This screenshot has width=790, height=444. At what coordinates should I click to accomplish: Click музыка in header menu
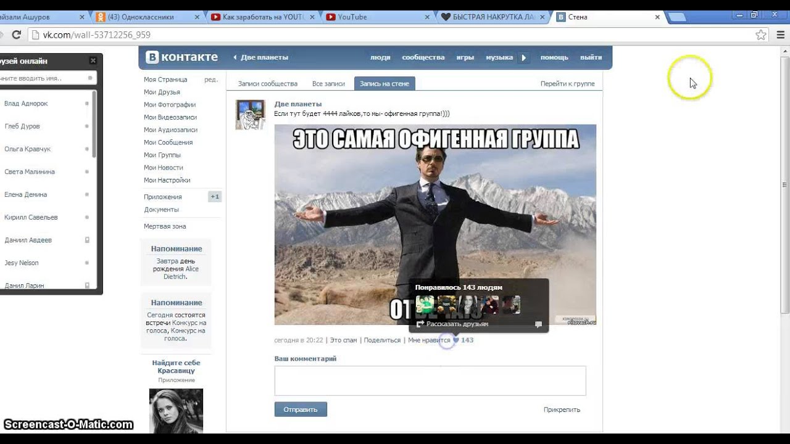tap(499, 57)
